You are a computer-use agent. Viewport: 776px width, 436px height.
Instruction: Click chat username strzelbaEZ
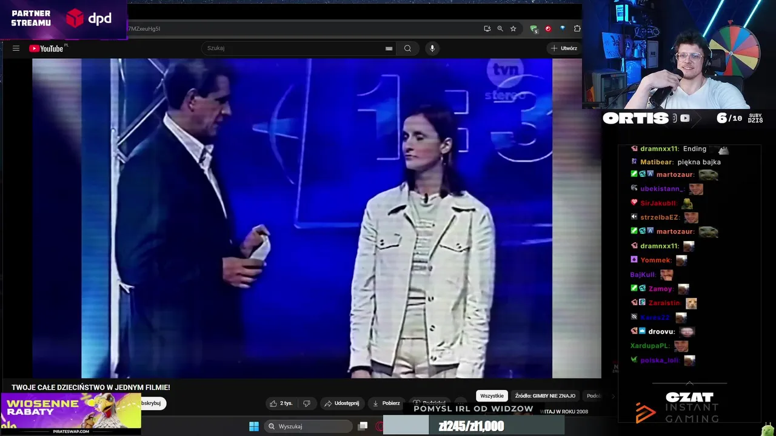pyautogui.click(x=660, y=217)
